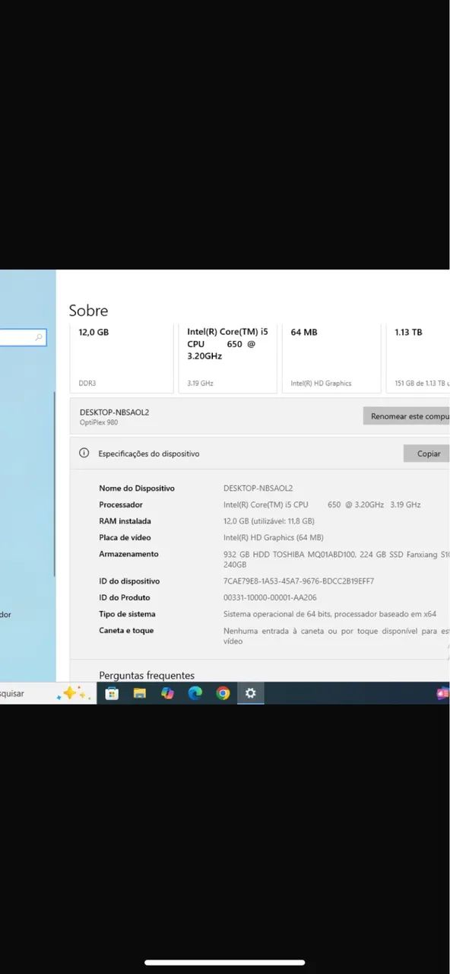This screenshot has height=974, width=450.
Task: Click the Settings gear taskbar icon
Action: pos(251,693)
